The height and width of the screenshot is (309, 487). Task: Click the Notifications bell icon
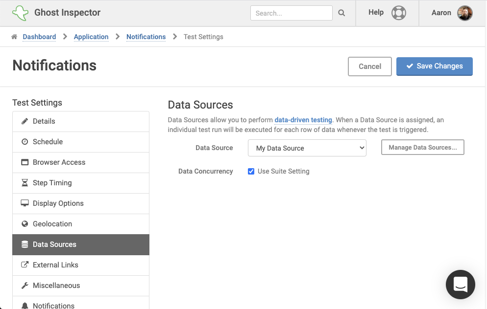[x=24, y=305]
